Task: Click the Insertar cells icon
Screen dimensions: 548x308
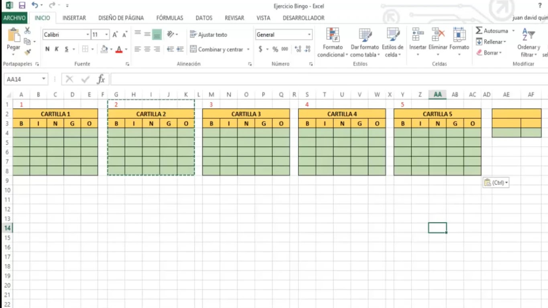Action: (418, 35)
